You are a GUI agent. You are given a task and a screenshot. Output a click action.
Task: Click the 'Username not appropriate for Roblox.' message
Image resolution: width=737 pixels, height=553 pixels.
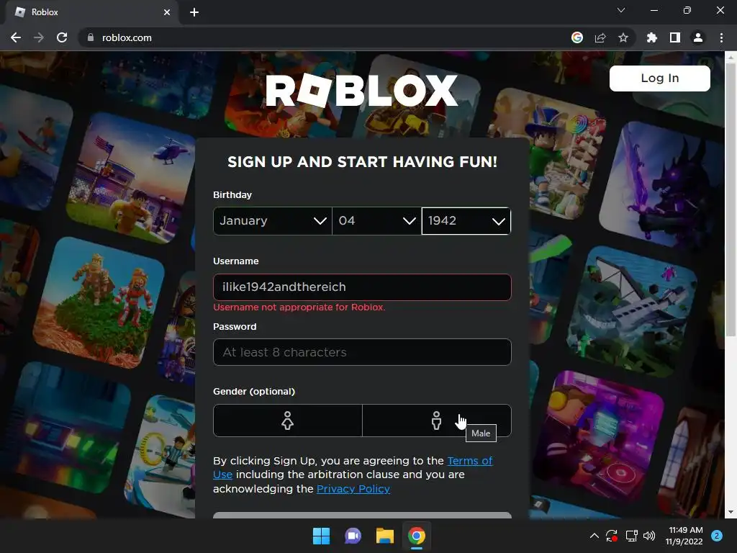tap(299, 307)
